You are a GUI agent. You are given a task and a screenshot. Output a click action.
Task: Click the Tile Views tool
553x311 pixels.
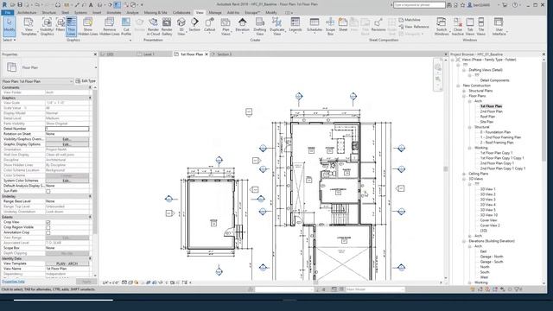pos(481,27)
